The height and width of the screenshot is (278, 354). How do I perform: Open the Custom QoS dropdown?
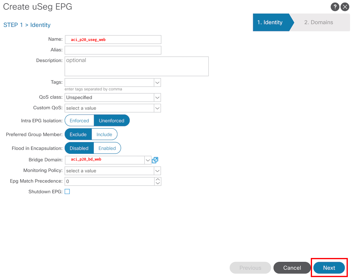157,108
